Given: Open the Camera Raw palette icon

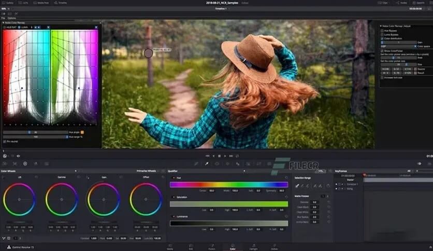Looking at the screenshot, I should click(5, 164).
